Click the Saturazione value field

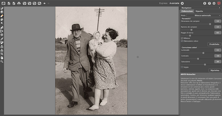pyautogui.click(x=218, y=62)
